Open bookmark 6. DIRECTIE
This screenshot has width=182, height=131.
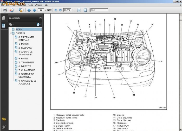pos(25,66)
